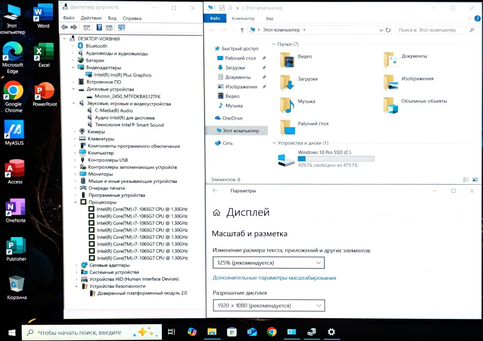This screenshot has height=341, width=483.
Task: Open Outlook from the taskbar
Action: (x=252, y=332)
